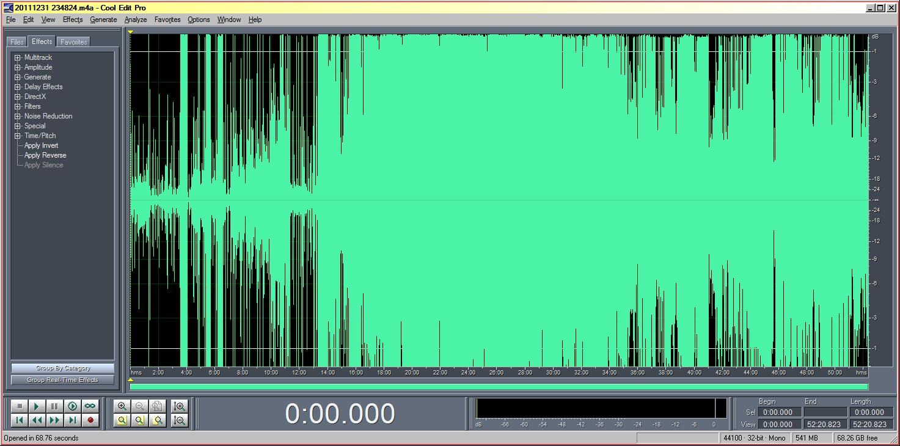Open the Effects menu
The width and height of the screenshot is (900, 446).
tap(73, 20)
